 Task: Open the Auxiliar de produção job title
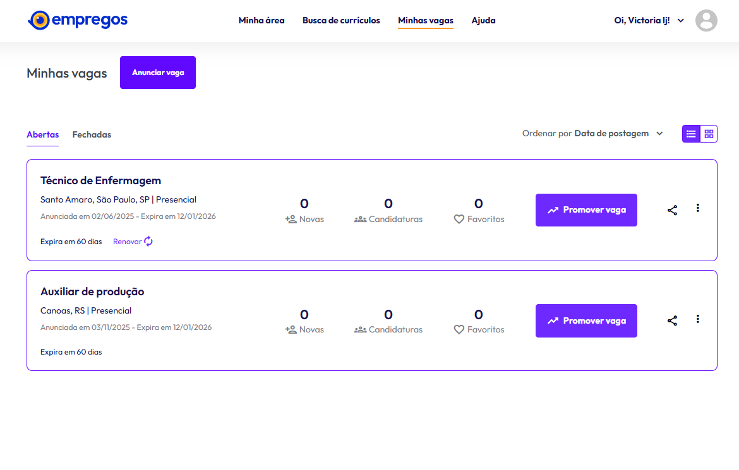pyautogui.click(x=92, y=291)
